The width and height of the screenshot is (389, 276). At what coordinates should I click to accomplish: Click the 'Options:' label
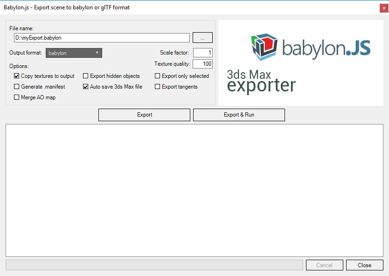pos(19,66)
